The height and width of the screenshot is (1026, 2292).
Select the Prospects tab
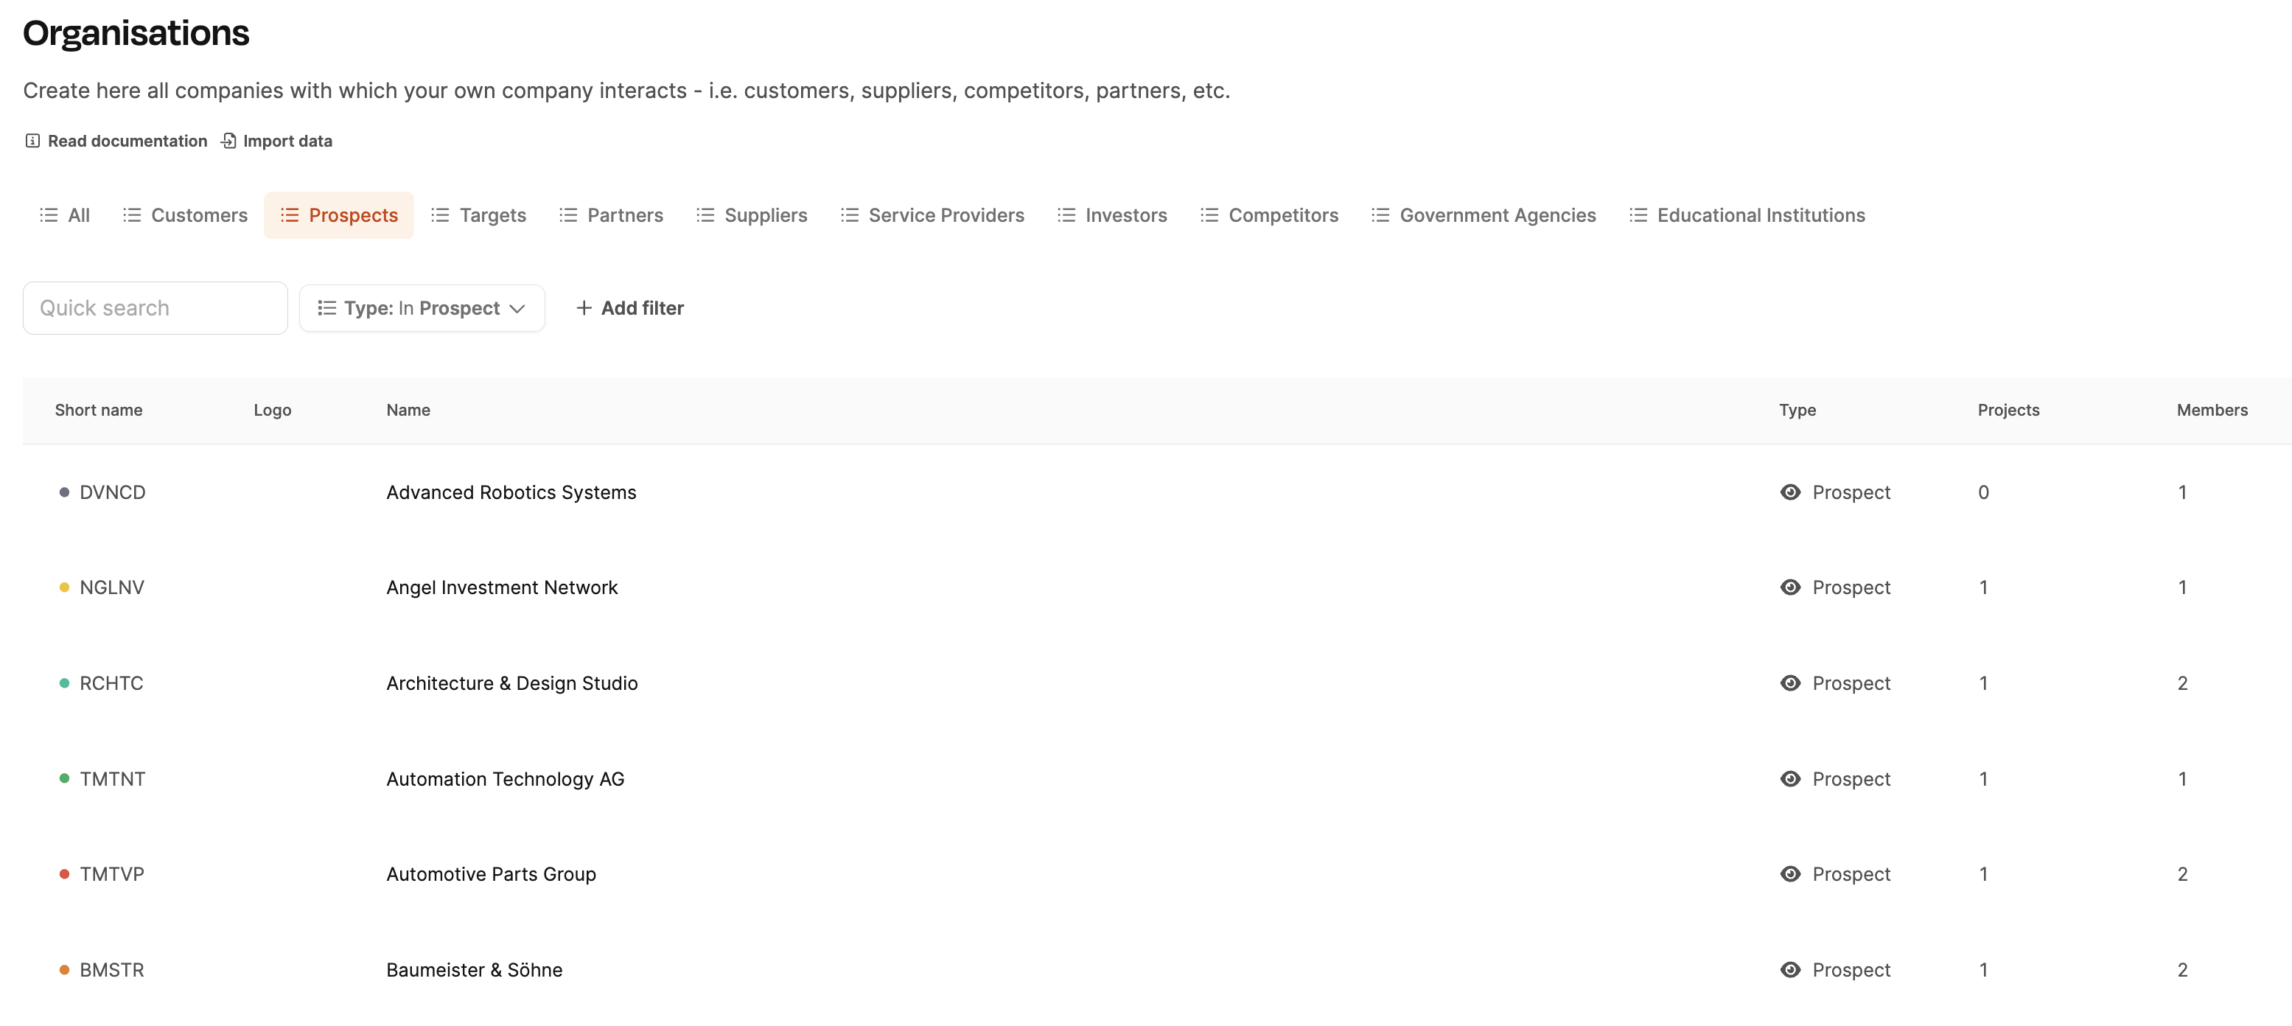pyautogui.click(x=339, y=215)
